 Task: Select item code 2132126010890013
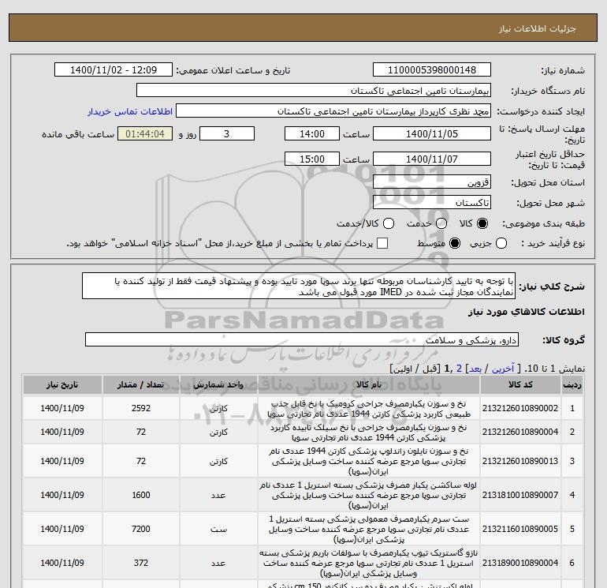(x=520, y=461)
